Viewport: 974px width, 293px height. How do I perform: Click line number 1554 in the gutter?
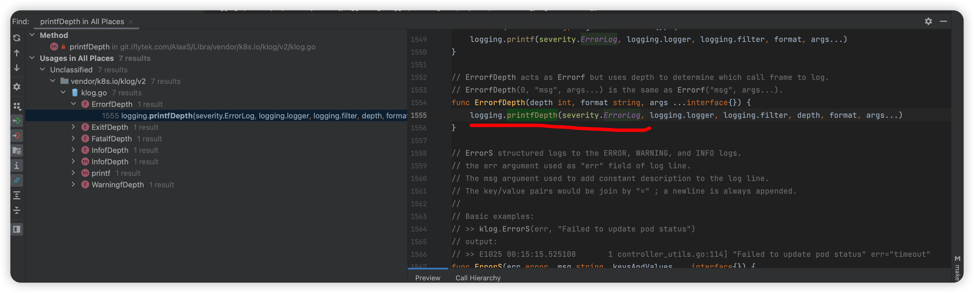tap(418, 103)
